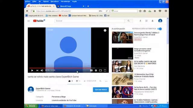Screen dimensions: 193x108
Task: Seek on the video progress bar
Action: (68, 68)
